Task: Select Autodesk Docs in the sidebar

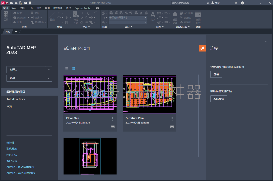Action: (16, 99)
